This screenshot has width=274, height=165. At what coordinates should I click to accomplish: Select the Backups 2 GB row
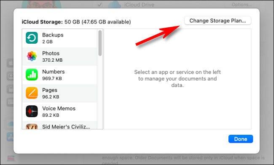tap(59, 38)
